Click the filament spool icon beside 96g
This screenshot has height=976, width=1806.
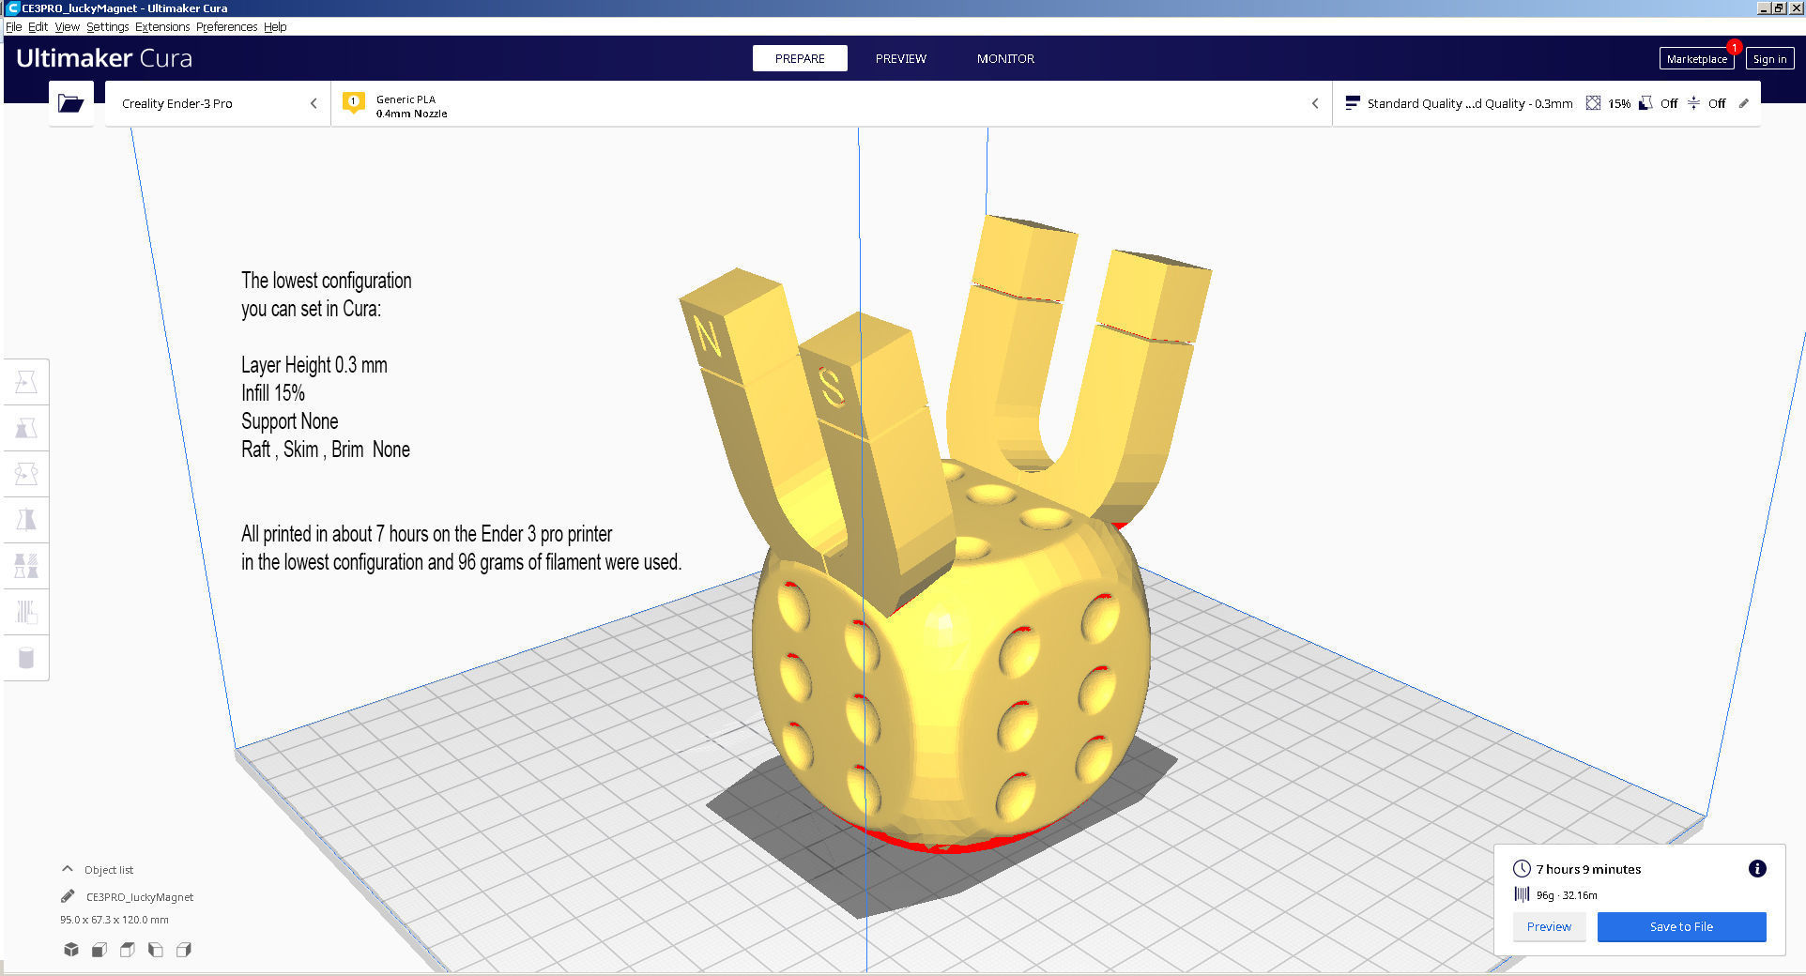pos(1522,894)
